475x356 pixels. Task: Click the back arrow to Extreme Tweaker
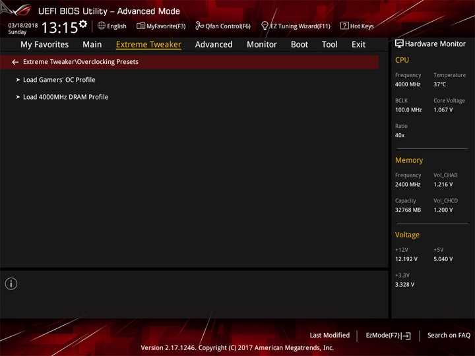coord(15,62)
